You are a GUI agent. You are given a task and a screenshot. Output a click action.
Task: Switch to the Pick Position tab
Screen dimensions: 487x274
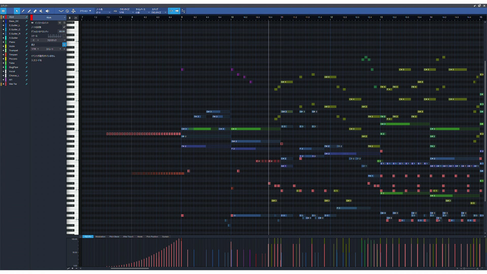[152, 237]
